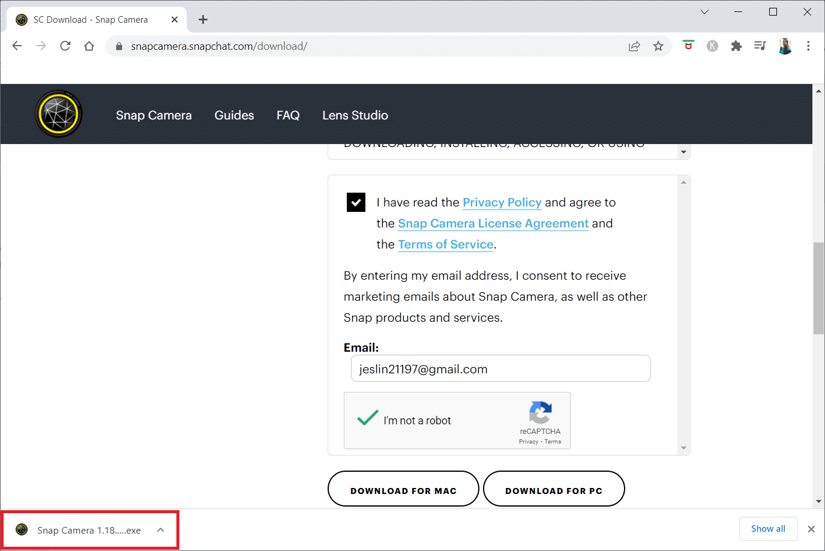Open the tab search dropdown
The image size is (825, 551).
tap(704, 11)
